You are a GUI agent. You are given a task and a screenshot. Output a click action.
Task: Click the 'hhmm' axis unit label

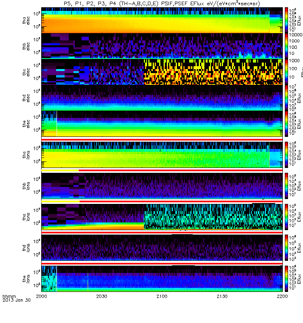(9, 297)
